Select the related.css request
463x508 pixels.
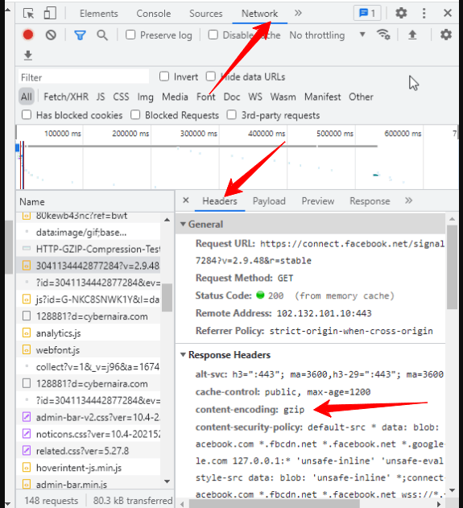(x=89, y=451)
